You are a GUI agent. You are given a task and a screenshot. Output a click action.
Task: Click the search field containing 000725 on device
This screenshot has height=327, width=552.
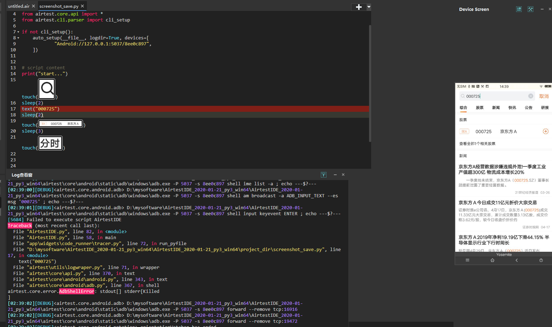[x=496, y=96]
